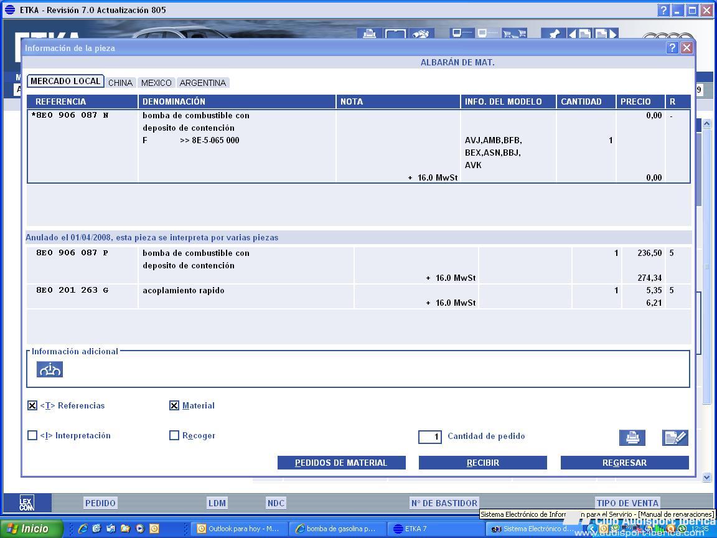Click the LEXCOM logo icon
The image size is (717, 538).
tap(27, 503)
